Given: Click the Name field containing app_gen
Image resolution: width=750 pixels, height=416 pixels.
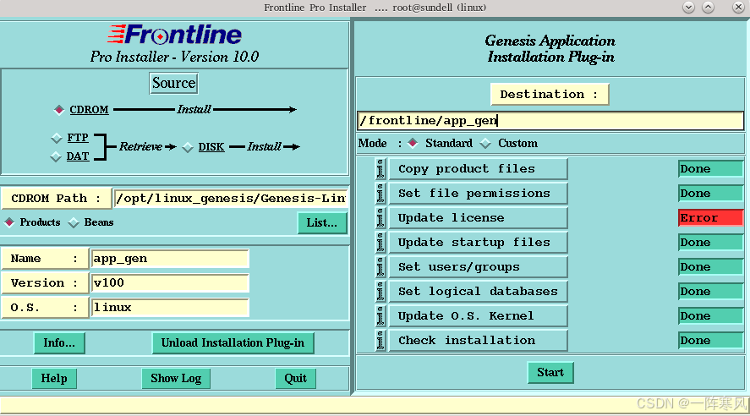Looking at the screenshot, I should 170,259.
